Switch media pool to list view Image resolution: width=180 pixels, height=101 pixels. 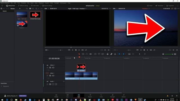(x=33, y=9)
